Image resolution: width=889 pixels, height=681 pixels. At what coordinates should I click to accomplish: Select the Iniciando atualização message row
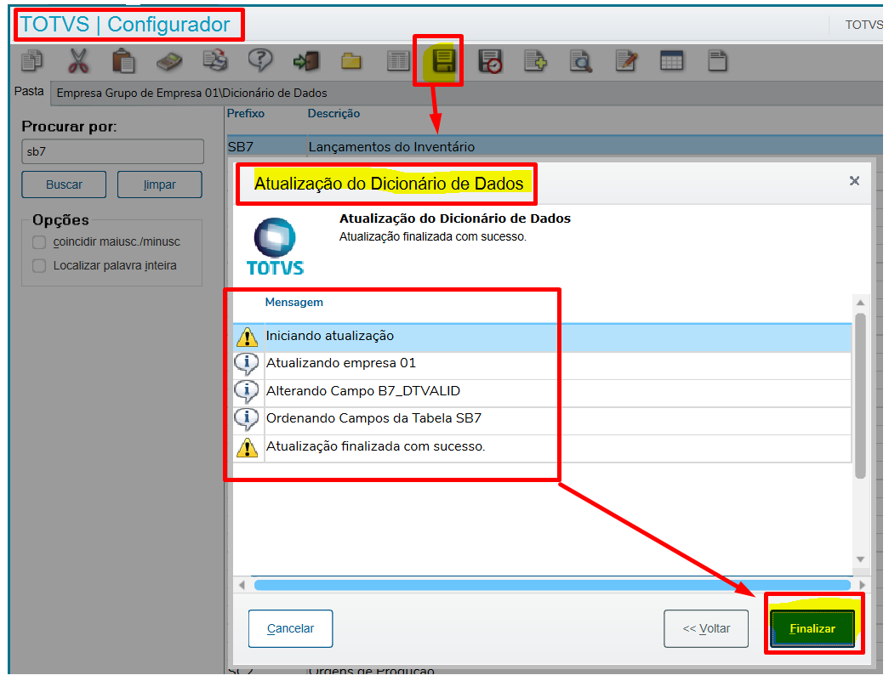point(542,338)
